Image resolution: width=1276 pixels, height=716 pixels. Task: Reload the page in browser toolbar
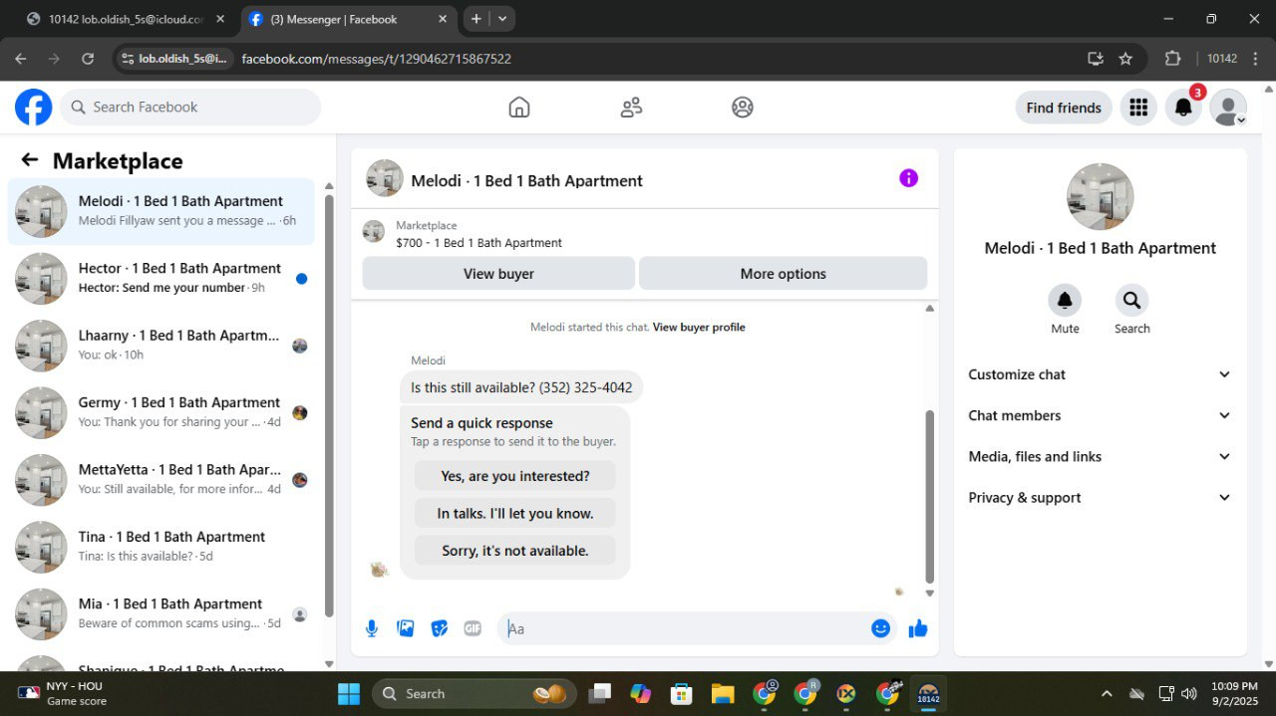pos(88,59)
